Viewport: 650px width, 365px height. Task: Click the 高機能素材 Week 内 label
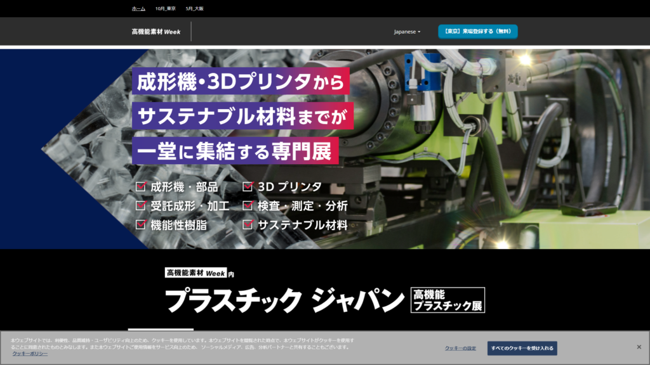click(199, 272)
